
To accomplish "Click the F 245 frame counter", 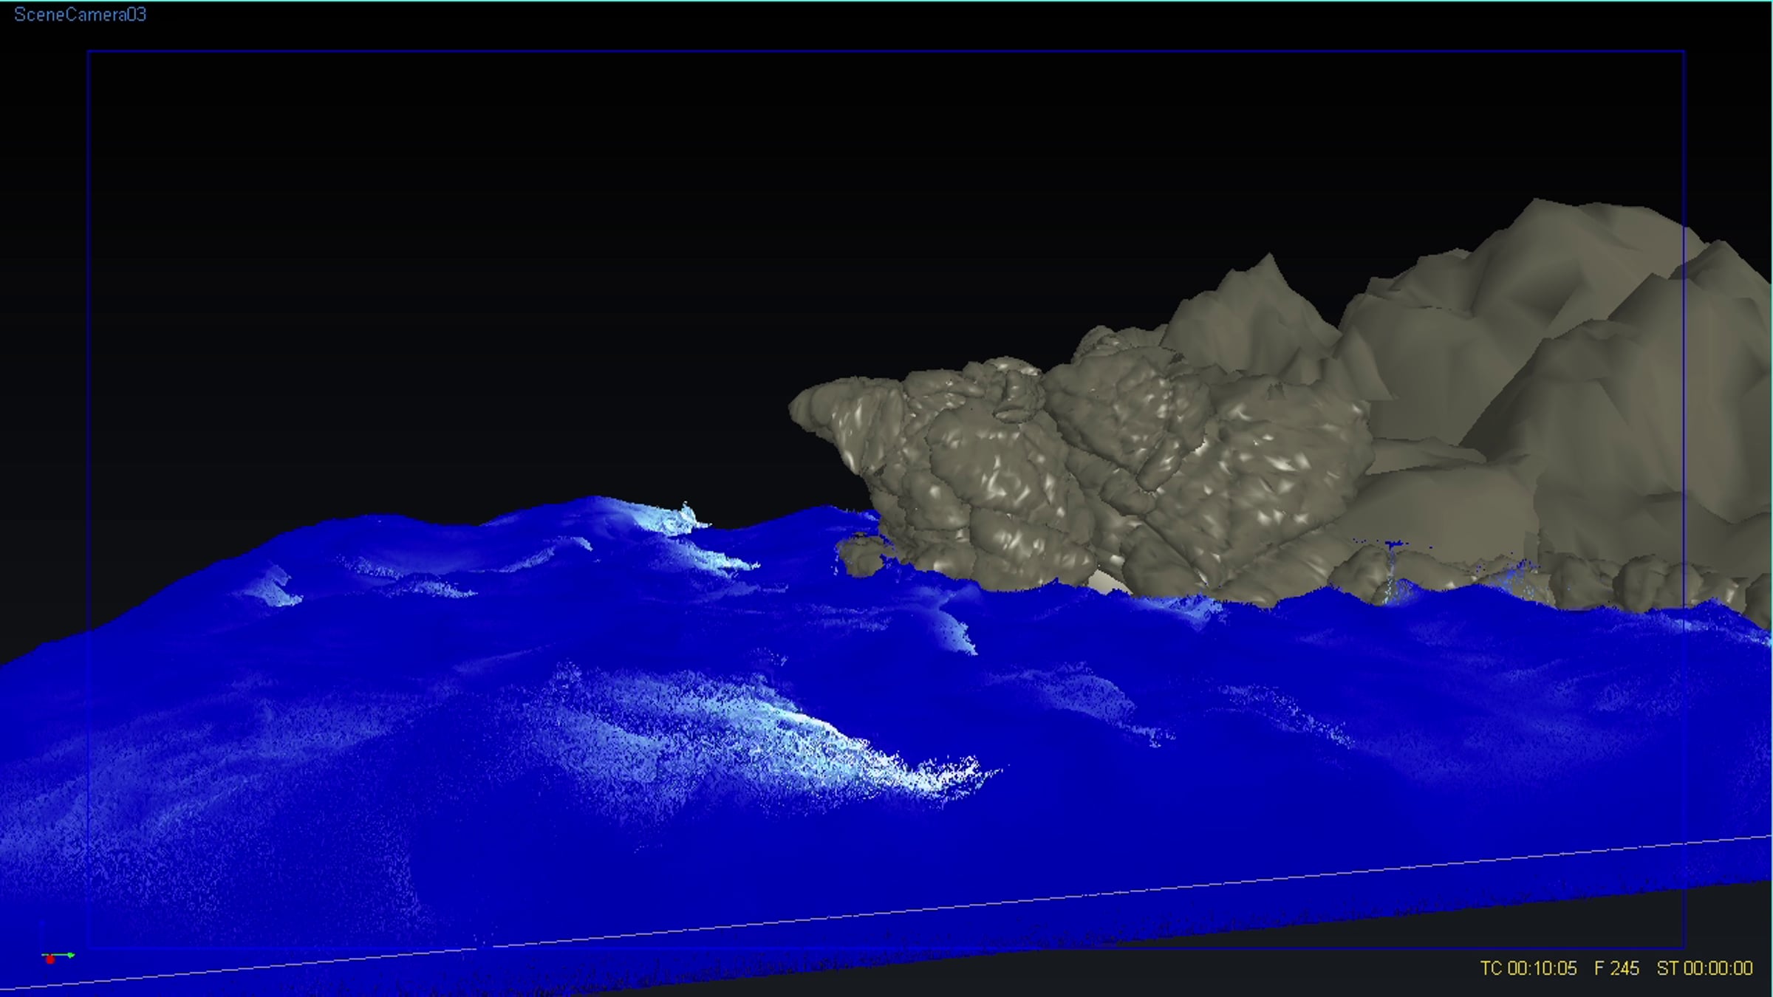I will (1616, 968).
